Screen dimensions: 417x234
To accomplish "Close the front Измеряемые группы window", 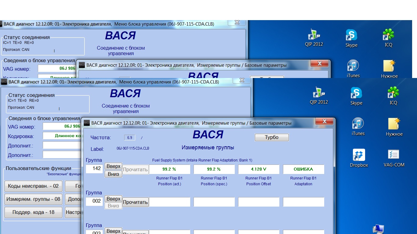I will pyautogui.click(x=324, y=122).
